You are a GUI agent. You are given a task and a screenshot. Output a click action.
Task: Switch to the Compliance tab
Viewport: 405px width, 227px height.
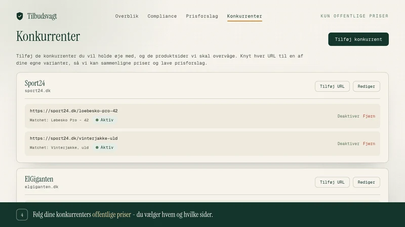click(162, 16)
